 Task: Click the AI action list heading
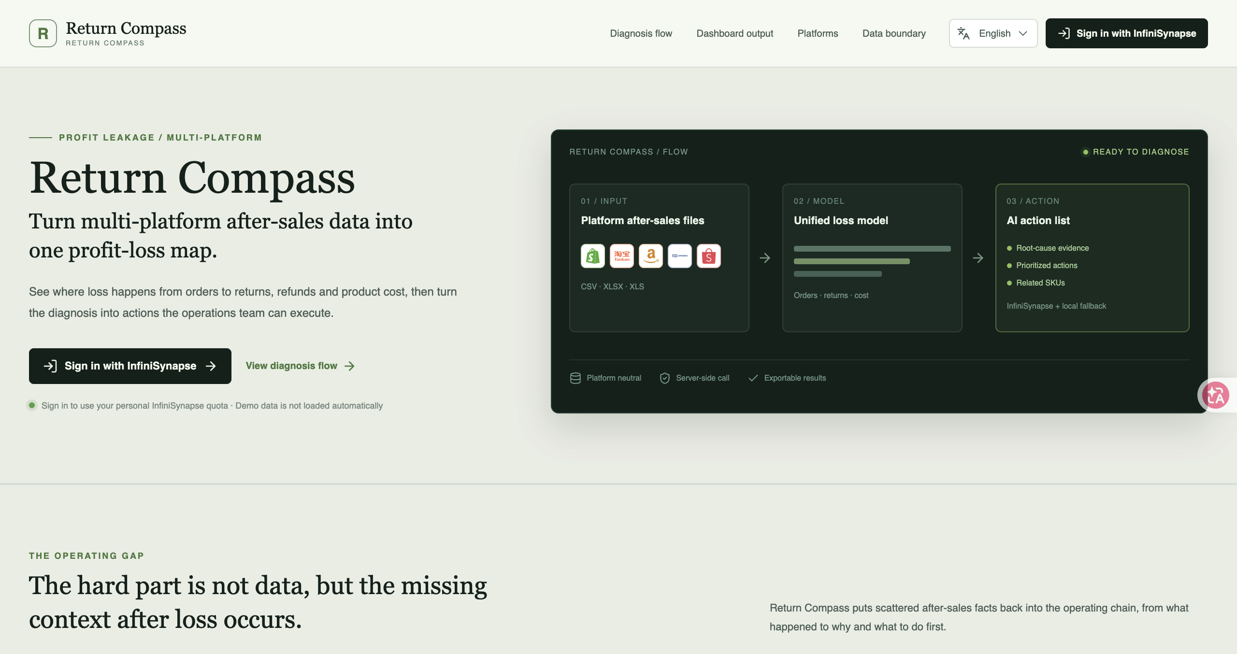tap(1038, 221)
